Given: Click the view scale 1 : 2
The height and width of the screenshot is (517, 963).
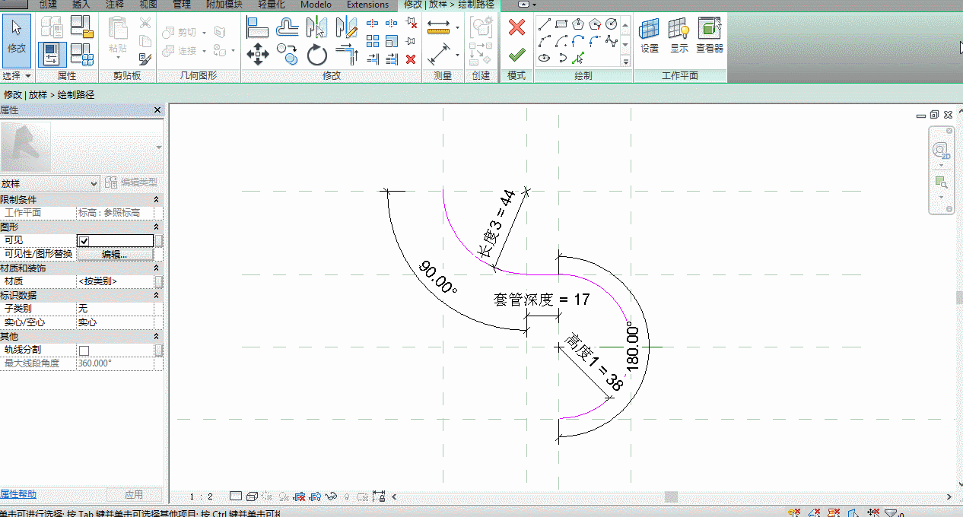Looking at the screenshot, I should pyautogui.click(x=202, y=496).
